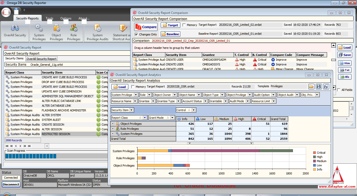The width and height of the screenshot is (357, 196).
Task: Click the Low column header icon
Action: pos(198,119)
